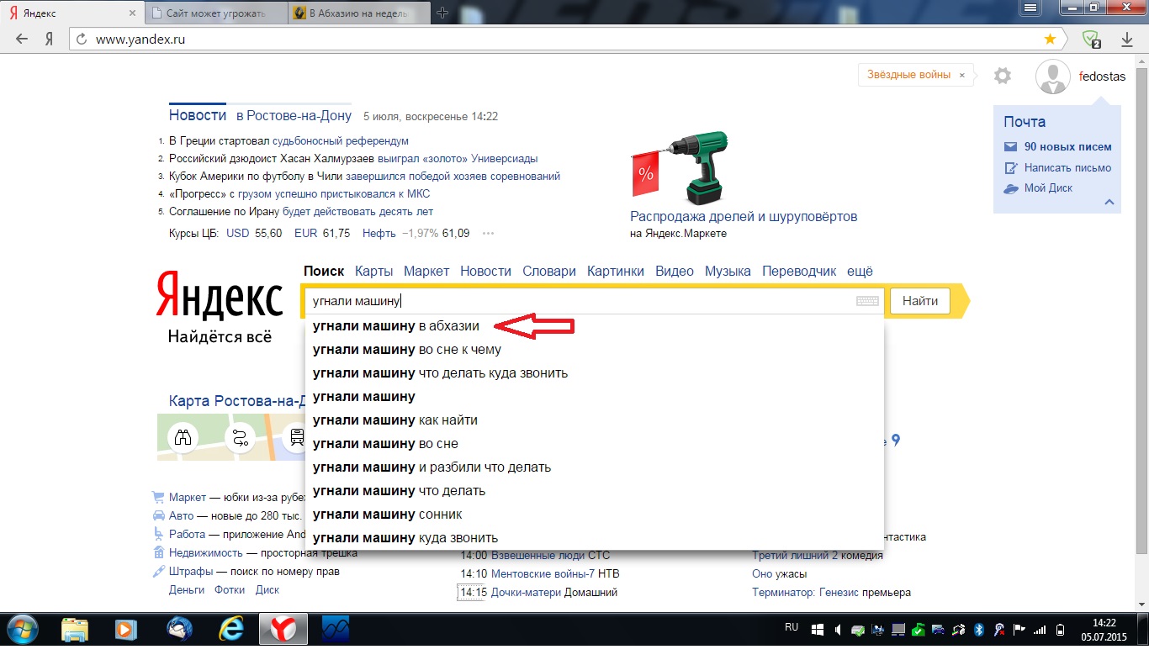Click the car icon next to Авто
The image size is (1149, 660).
[x=158, y=515]
